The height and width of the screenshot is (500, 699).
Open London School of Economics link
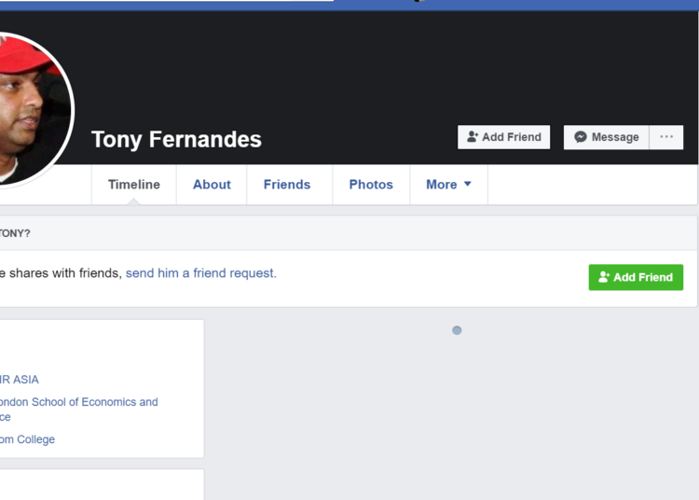79,409
